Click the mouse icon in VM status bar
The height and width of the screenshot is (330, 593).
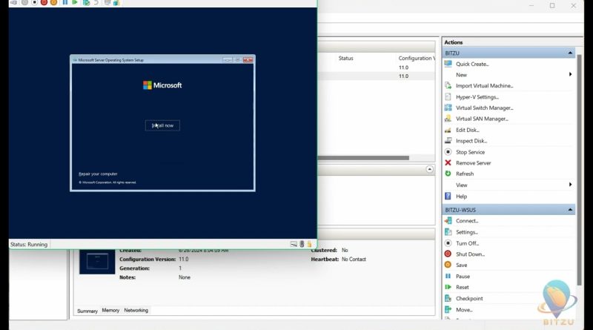(302, 244)
